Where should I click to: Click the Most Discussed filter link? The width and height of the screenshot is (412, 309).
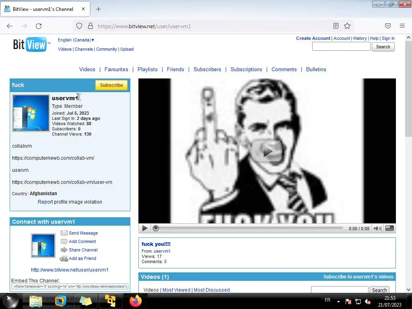[x=212, y=290]
